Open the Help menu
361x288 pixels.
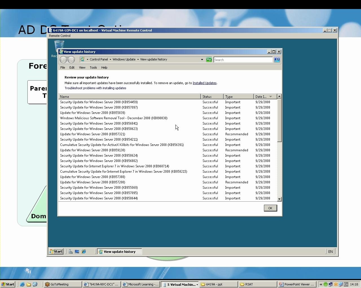point(104,67)
